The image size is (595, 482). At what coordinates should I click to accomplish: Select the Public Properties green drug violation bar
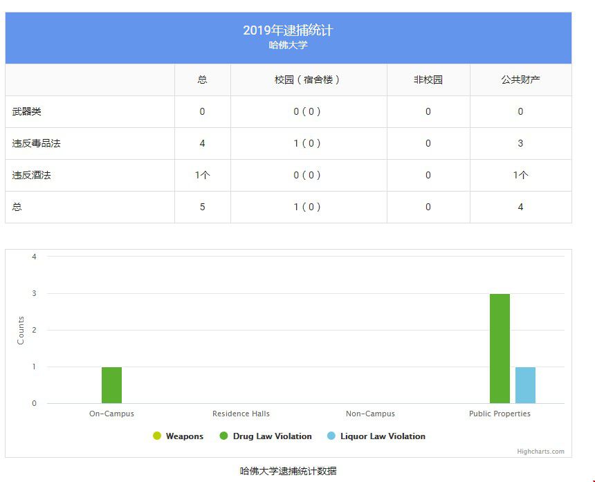point(500,349)
